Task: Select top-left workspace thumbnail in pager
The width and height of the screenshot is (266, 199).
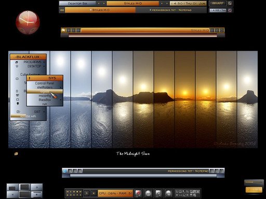Action: click(12, 187)
